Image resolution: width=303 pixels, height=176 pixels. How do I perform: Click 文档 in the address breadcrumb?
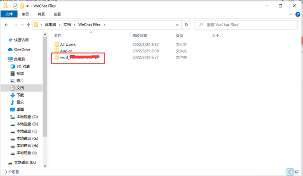click(67, 25)
